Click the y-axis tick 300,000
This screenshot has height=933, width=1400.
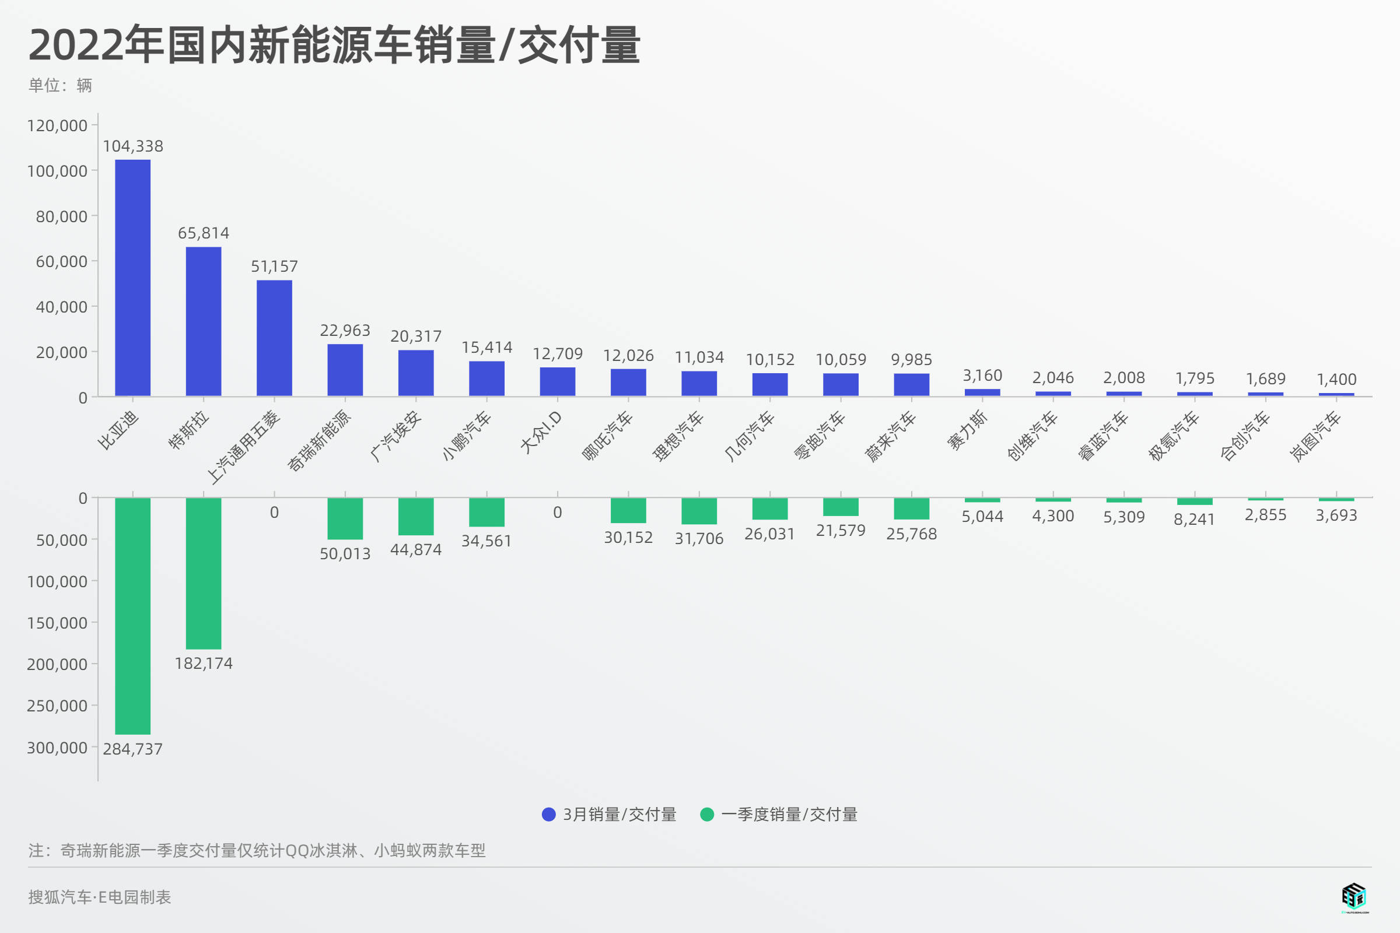(x=57, y=748)
